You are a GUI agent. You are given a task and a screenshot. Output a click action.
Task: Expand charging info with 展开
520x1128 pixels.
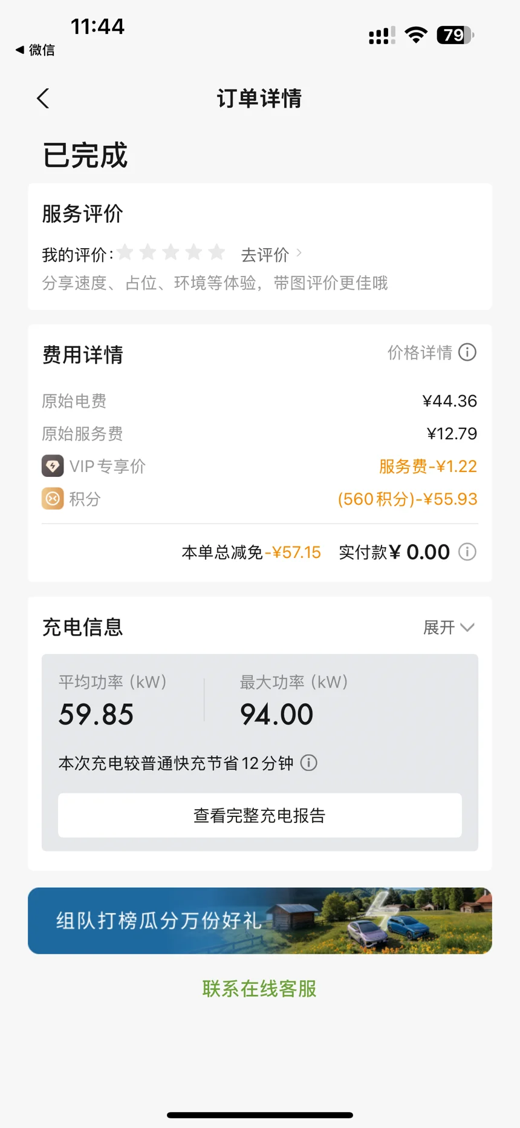[x=449, y=628]
